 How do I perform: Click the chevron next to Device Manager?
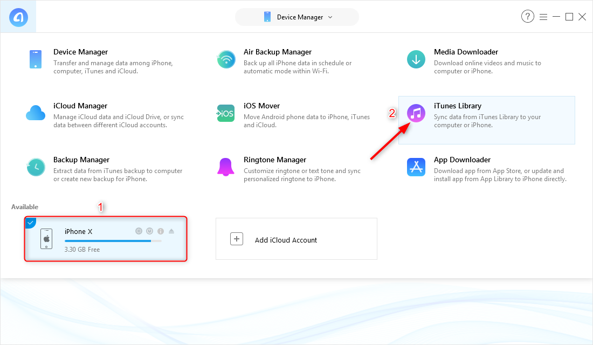(x=330, y=17)
